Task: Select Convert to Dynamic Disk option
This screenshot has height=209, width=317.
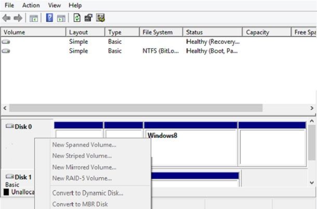Action: click(x=87, y=193)
